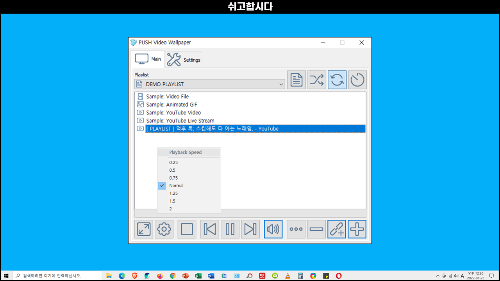Open PowerPoint from the taskbar
The width and height of the screenshot is (500, 281).
coord(186,276)
